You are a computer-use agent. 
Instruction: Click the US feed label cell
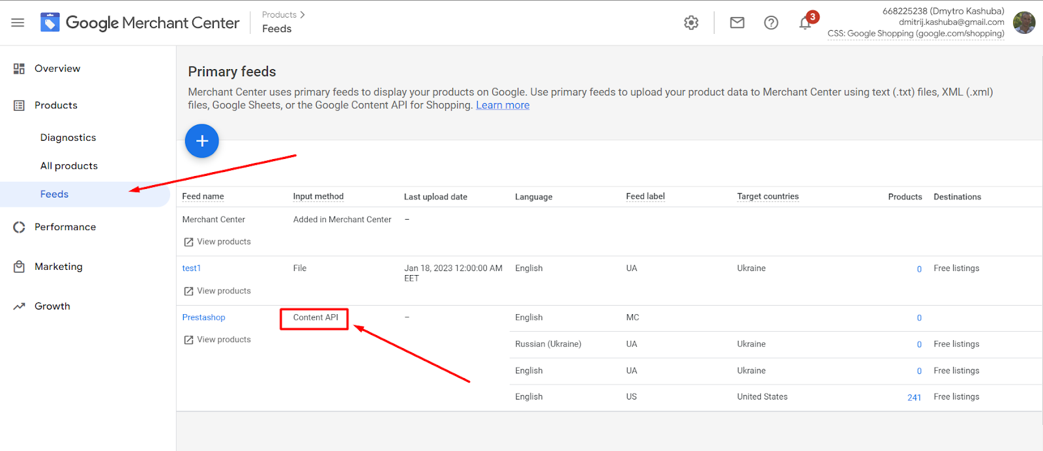pos(631,397)
